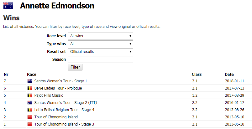Image resolution: width=252 pixels, height=129 pixels.
Task: Expand the Type wins dropdown
Action: (101, 44)
